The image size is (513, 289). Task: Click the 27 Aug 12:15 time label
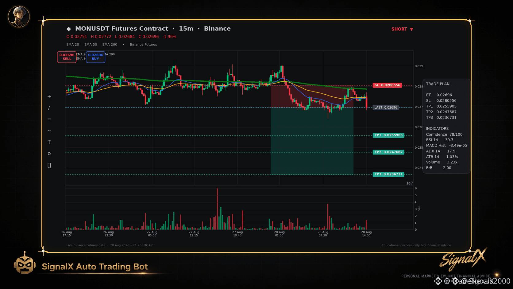coord(194,234)
